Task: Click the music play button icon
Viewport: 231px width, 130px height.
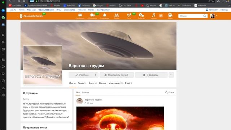Action: coord(161,16)
